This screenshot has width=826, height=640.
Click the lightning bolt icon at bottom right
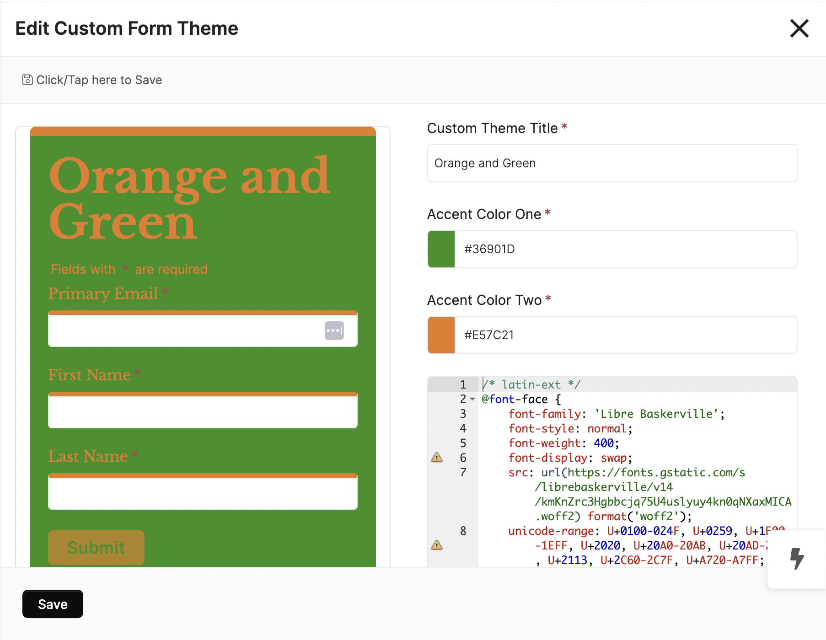coord(797,559)
